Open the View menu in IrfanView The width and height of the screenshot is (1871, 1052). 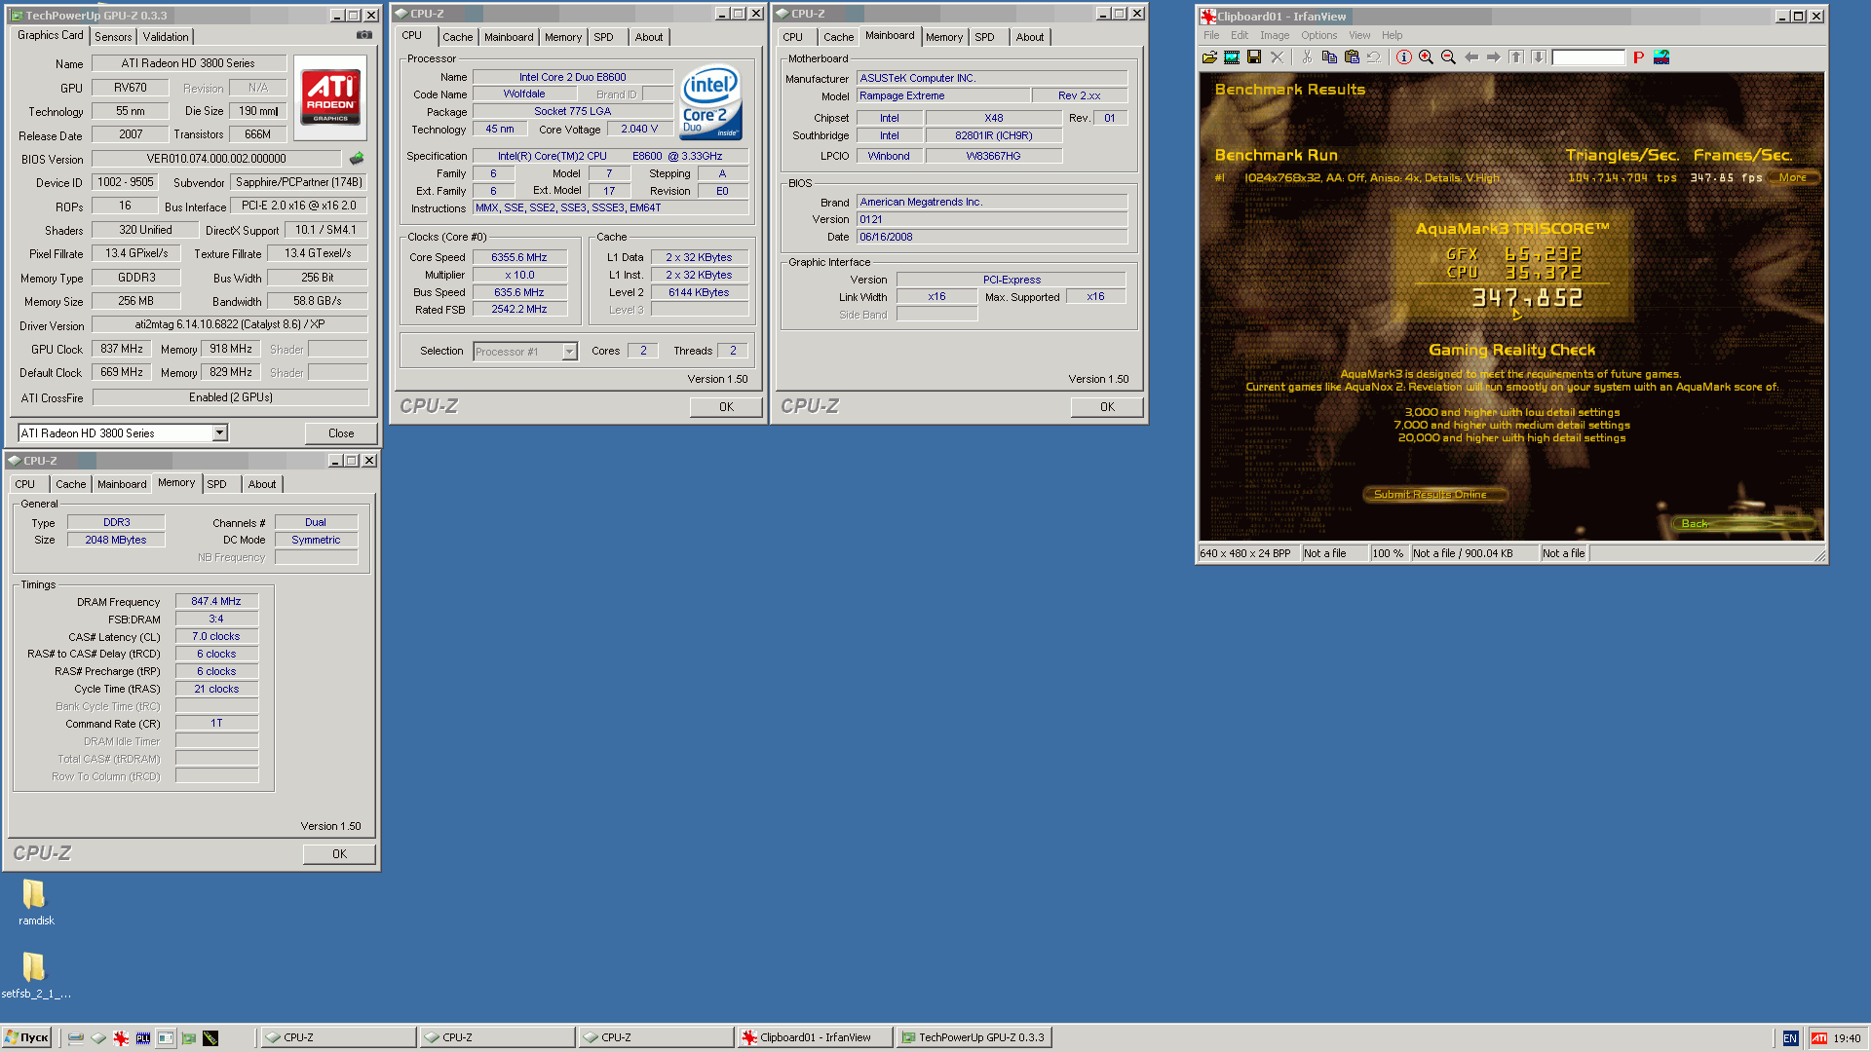coord(1359,35)
